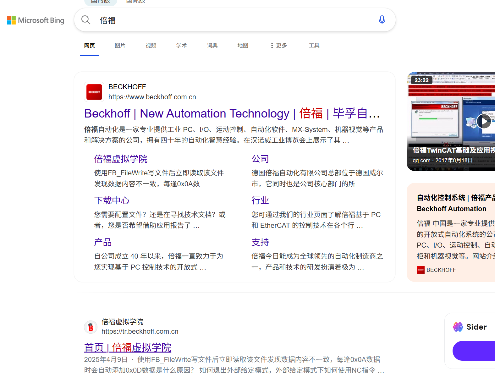The image size is (495, 378).
Task: Open the 公司 sitelink
Action: pyautogui.click(x=260, y=159)
